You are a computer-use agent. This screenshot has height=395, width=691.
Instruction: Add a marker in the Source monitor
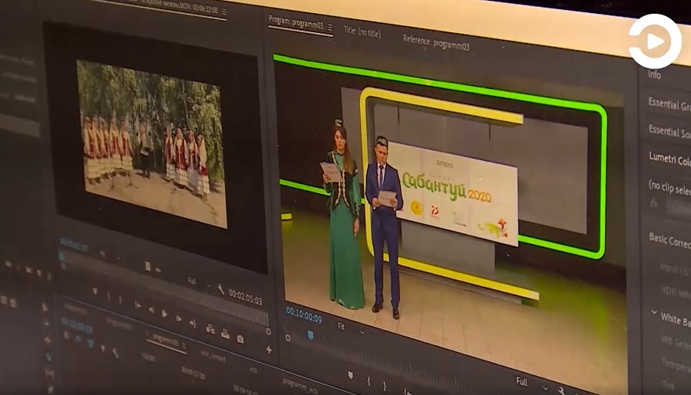point(94,291)
